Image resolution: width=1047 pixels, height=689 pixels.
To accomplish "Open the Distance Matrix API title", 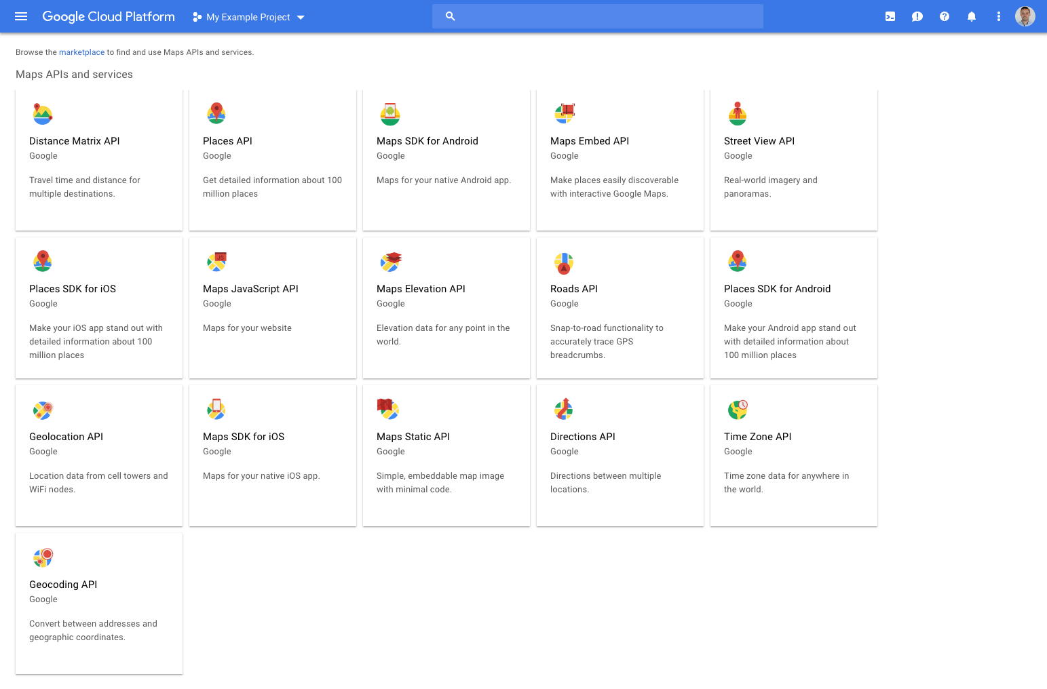I will point(75,141).
